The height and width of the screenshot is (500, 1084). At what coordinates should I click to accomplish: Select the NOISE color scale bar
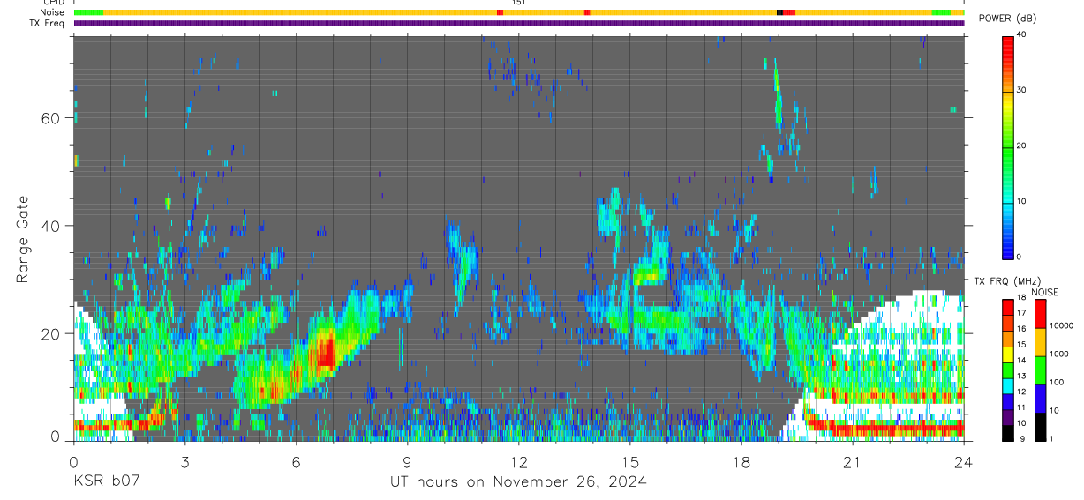point(1040,370)
